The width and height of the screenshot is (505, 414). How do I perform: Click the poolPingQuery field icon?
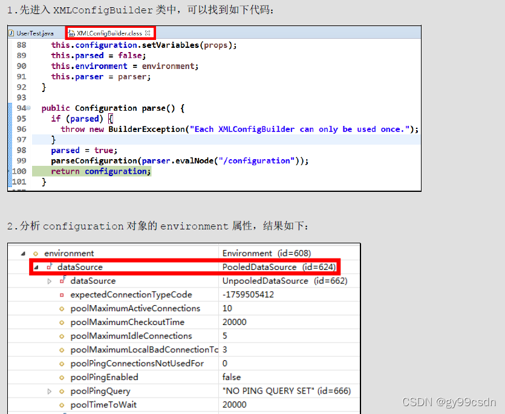(62, 392)
